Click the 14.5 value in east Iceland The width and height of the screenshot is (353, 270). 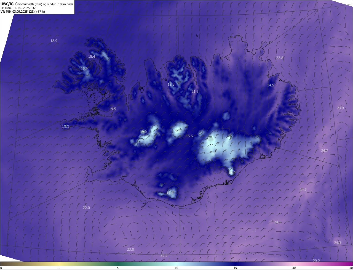[x=271, y=85]
